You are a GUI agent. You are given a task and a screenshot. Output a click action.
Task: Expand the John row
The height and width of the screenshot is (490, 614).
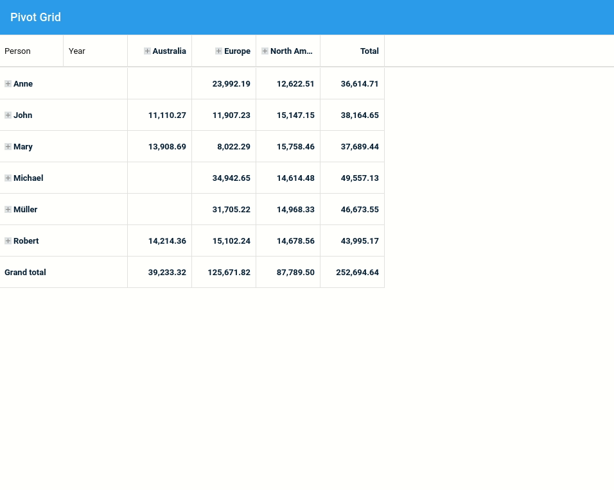point(8,115)
